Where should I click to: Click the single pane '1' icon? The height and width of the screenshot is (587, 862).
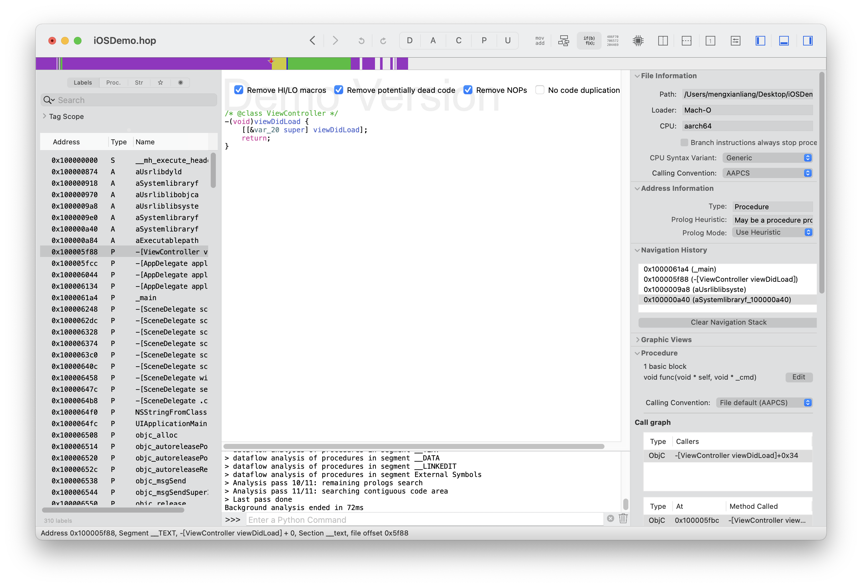710,41
